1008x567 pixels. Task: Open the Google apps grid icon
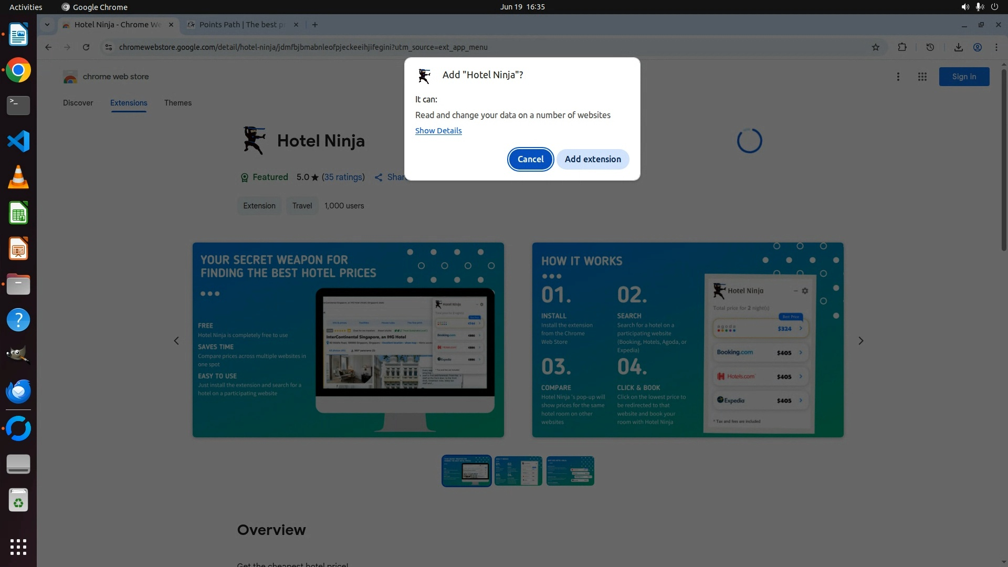(x=922, y=77)
